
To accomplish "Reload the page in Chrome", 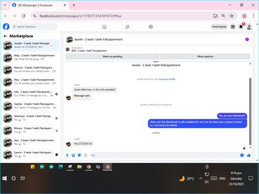I will [x=24, y=16].
